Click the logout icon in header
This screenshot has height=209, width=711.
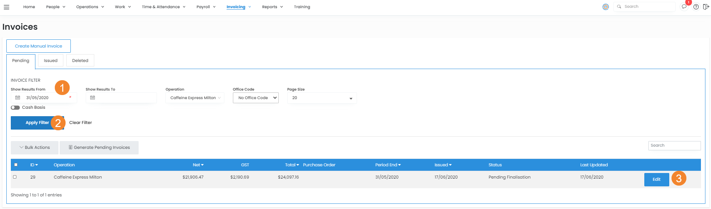[706, 7]
